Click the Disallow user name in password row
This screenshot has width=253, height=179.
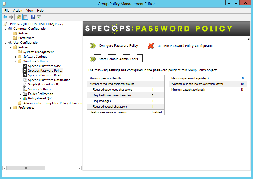(x=126, y=112)
